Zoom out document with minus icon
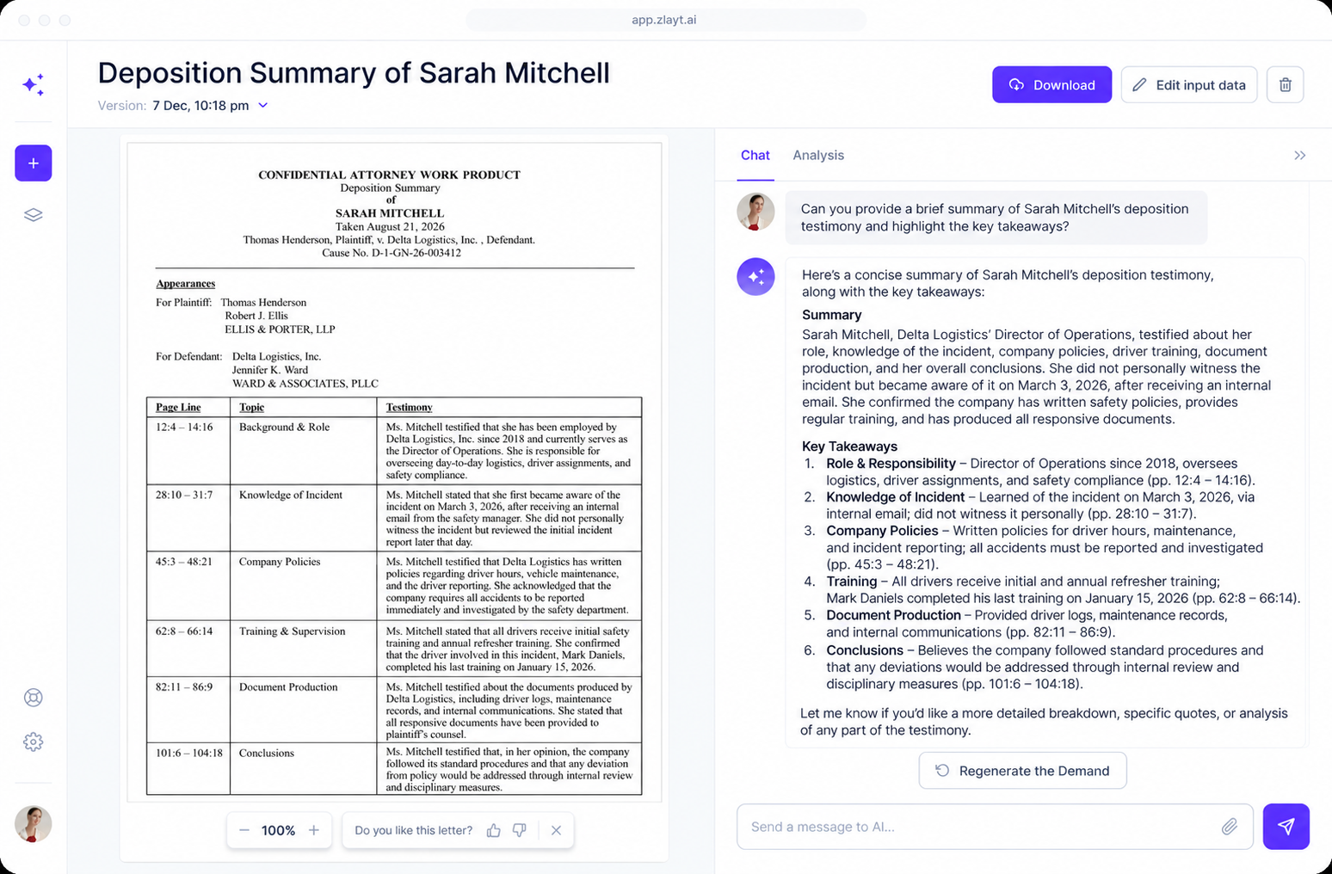This screenshot has height=874, width=1332. pos(244,830)
